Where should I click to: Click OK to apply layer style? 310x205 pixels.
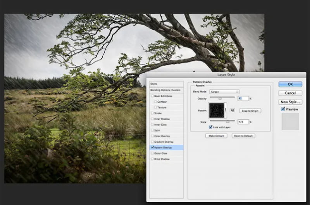(x=290, y=84)
